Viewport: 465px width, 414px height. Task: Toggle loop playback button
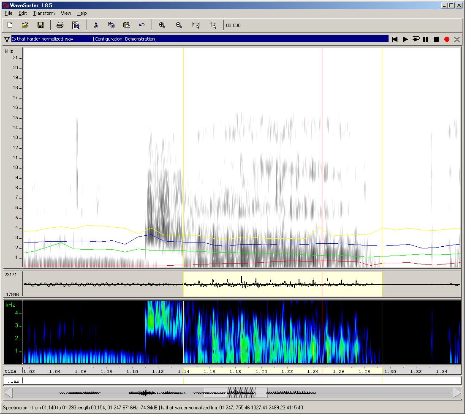(416, 39)
